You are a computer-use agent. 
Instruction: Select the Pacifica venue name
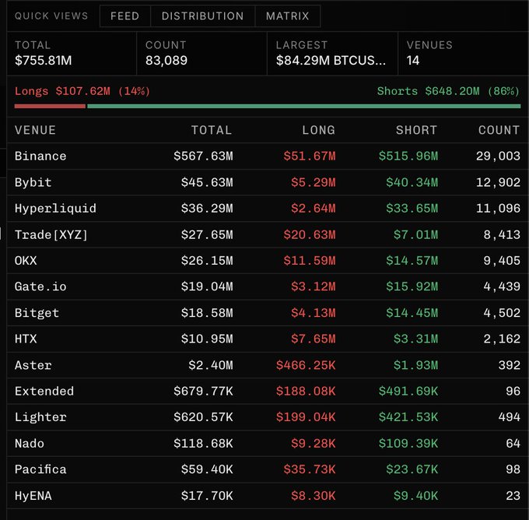40,469
